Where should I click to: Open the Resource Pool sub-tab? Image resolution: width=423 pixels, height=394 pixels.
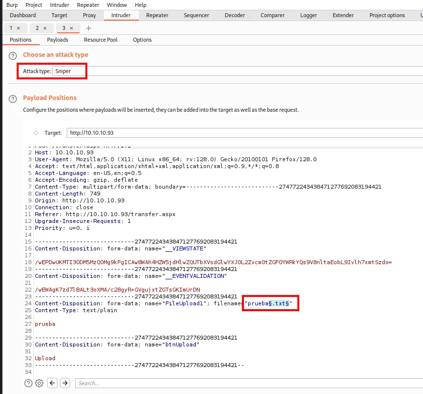click(101, 40)
